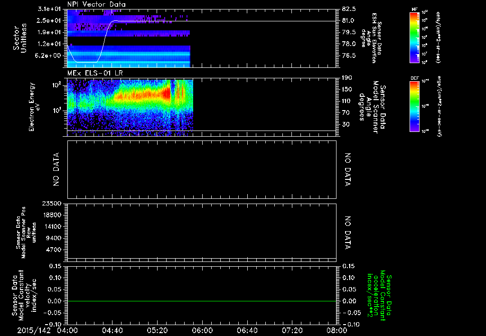
Task: Click the "04:00" time tick label
Action: 67,330
